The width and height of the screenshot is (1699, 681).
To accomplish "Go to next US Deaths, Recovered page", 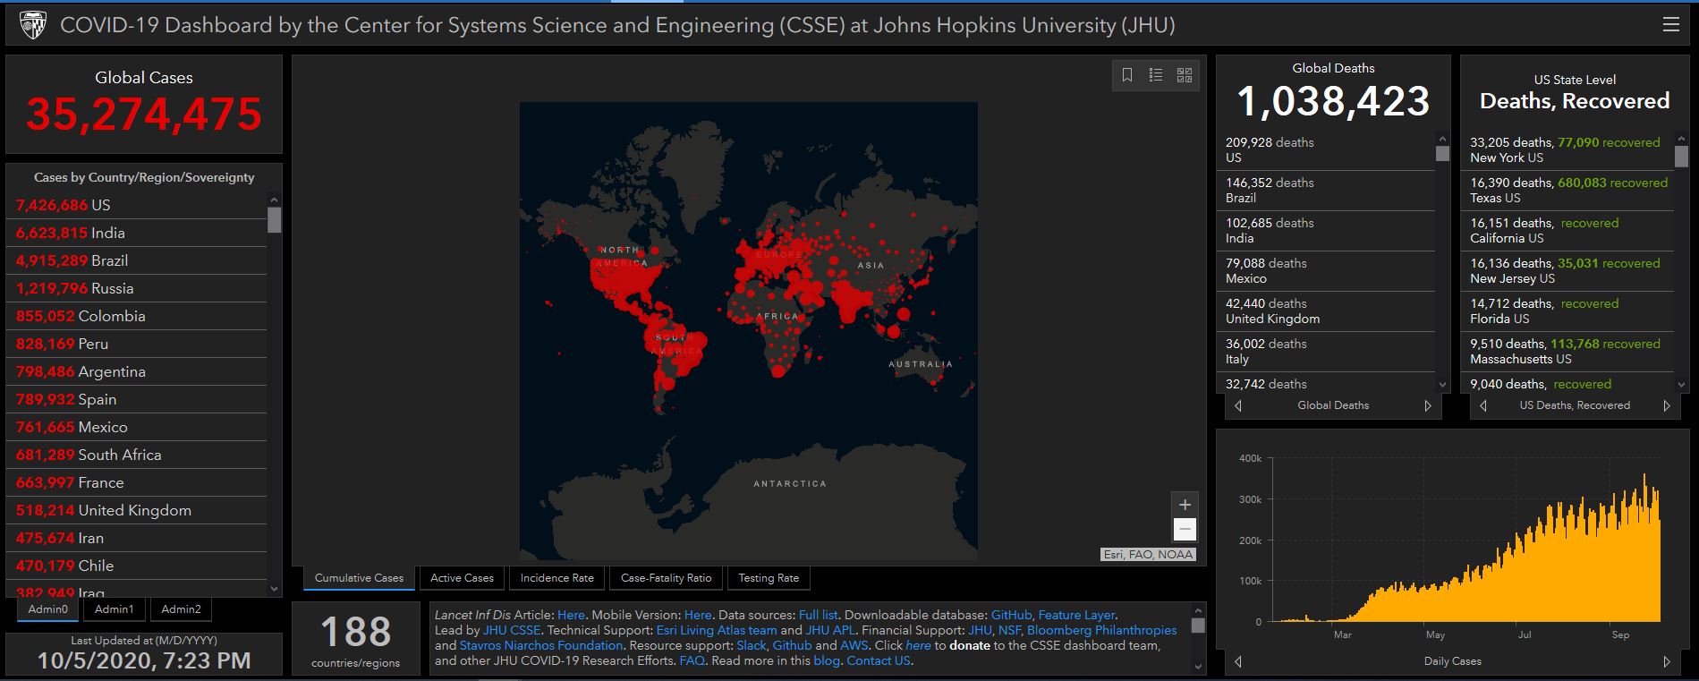I will click(x=1667, y=405).
